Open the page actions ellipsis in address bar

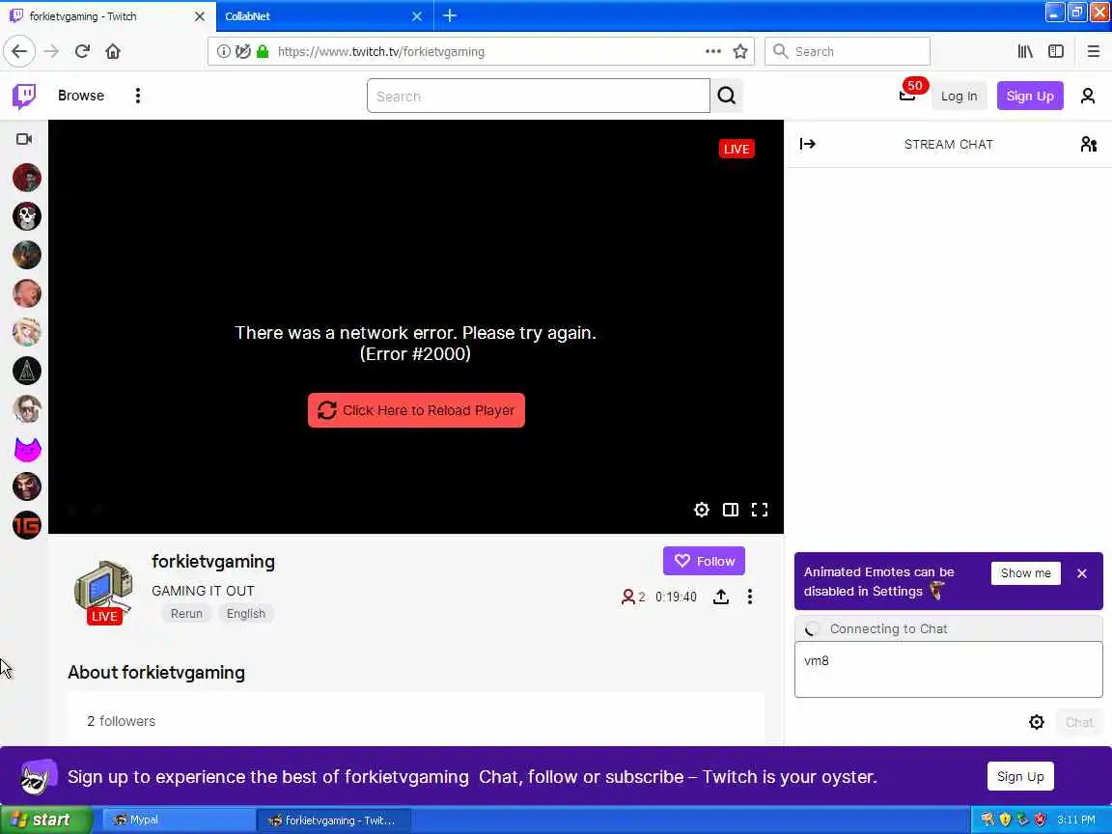712,51
